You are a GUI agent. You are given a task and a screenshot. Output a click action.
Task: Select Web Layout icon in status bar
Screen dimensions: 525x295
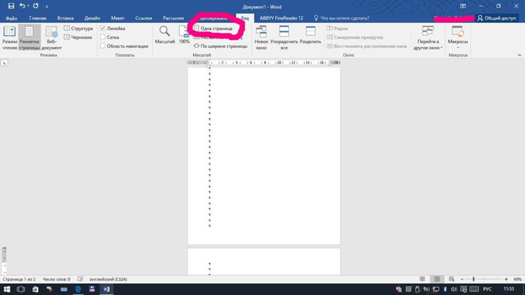pos(451,279)
